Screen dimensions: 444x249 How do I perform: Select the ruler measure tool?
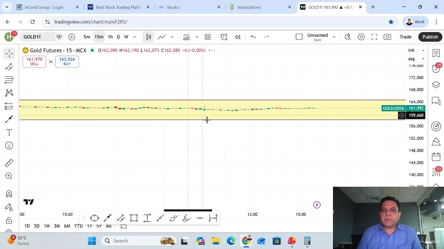(9, 163)
